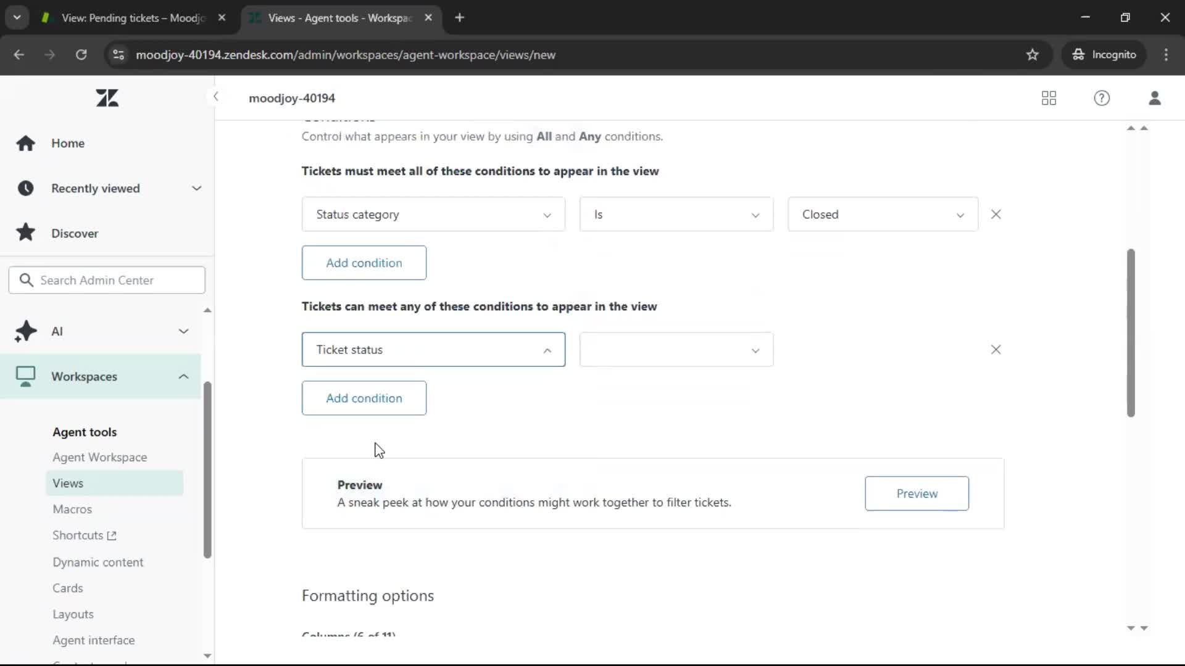Open Cards in the sidebar
Screen dimensions: 1185x666
[67, 588]
